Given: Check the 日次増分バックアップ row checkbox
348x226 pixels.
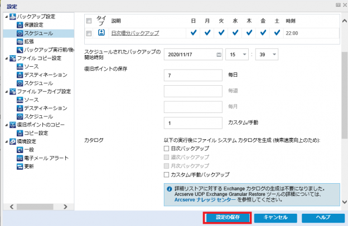Looking at the screenshot, I should point(88,33).
